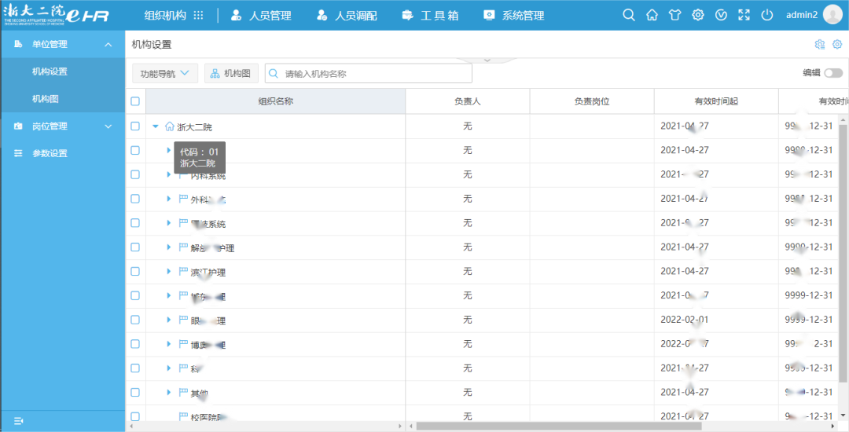Screen dimensions: 849x432
Task: Click the 单位管理 building icon
Action: [18, 44]
